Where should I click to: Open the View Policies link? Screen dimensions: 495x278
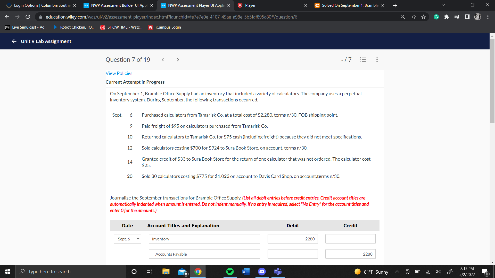[119, 73]
